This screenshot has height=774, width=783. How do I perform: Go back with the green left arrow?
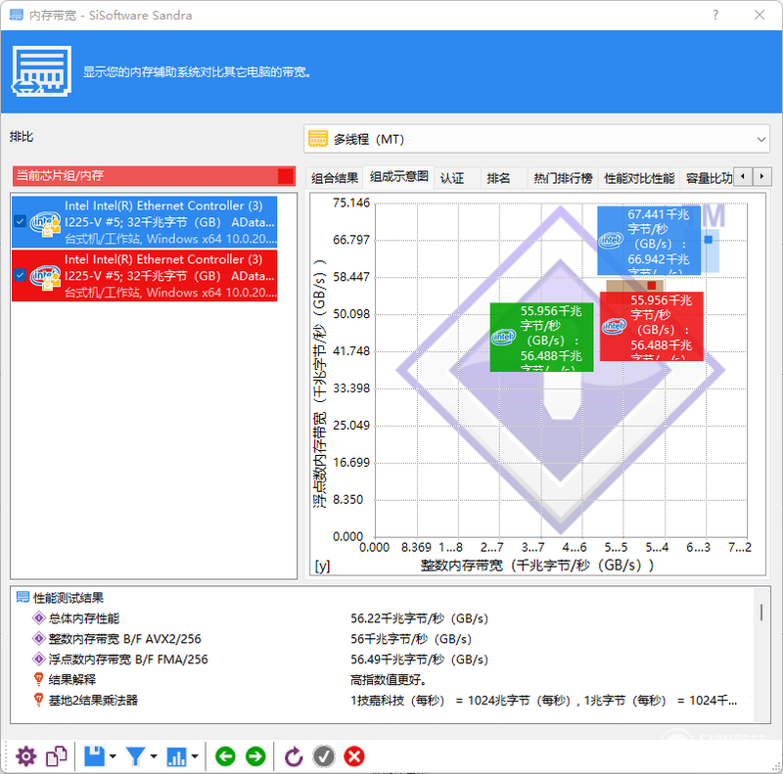(x=225, y=756)
